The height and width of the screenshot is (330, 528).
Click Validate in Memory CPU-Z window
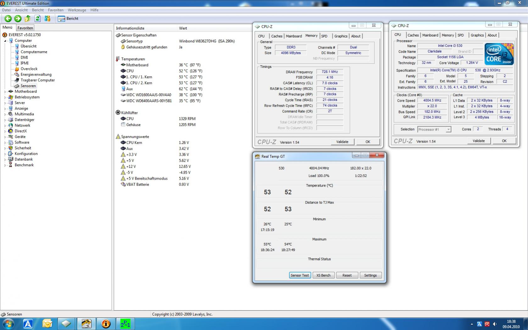point(342,142)
